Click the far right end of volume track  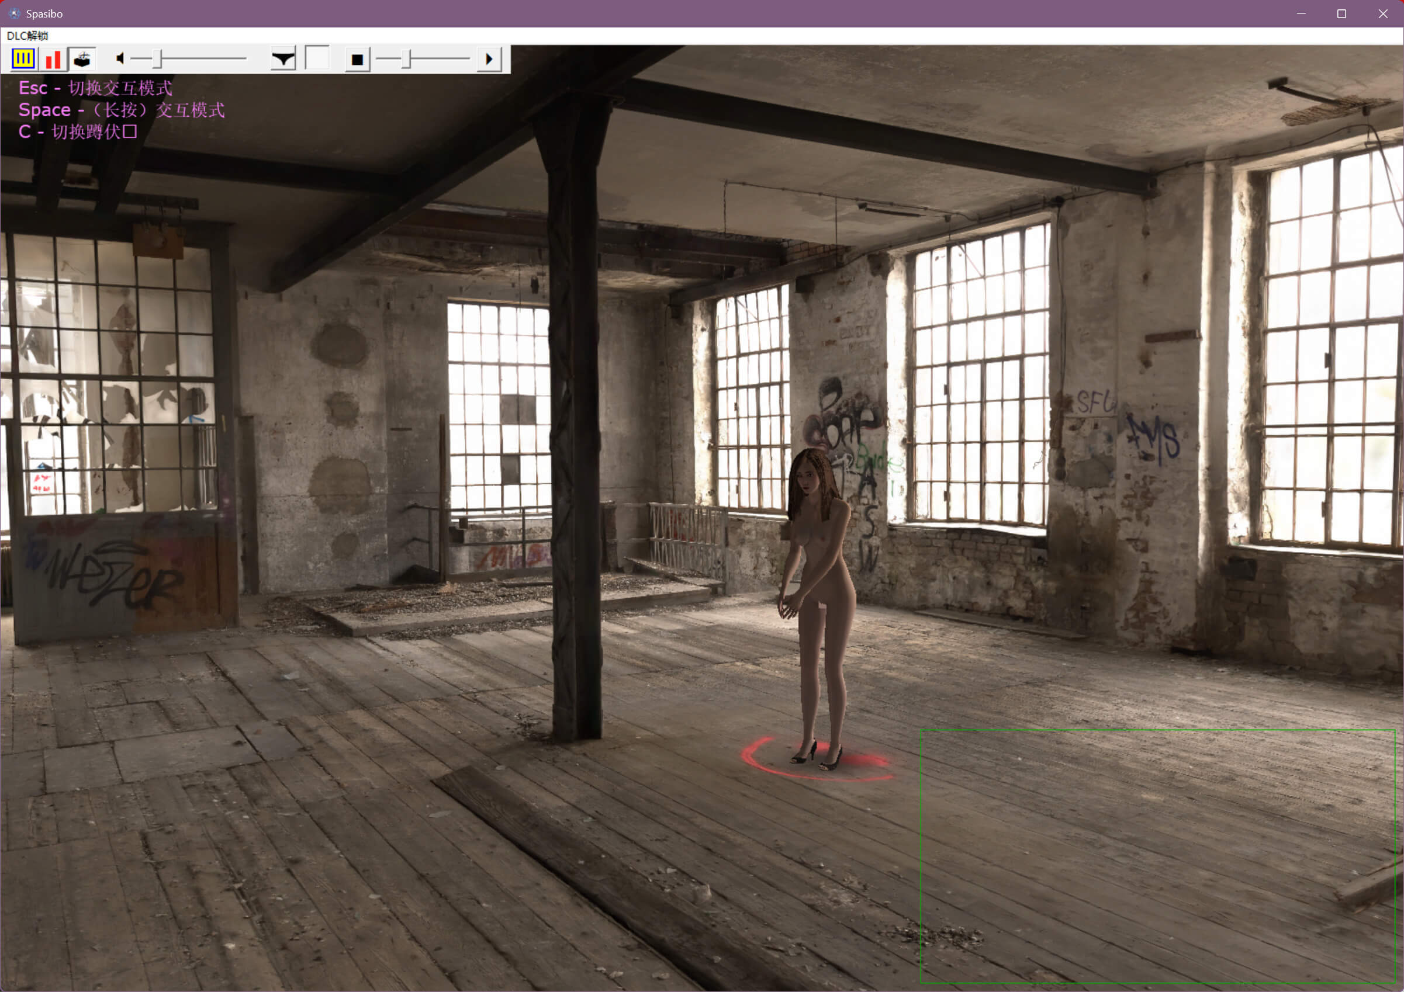243,58
